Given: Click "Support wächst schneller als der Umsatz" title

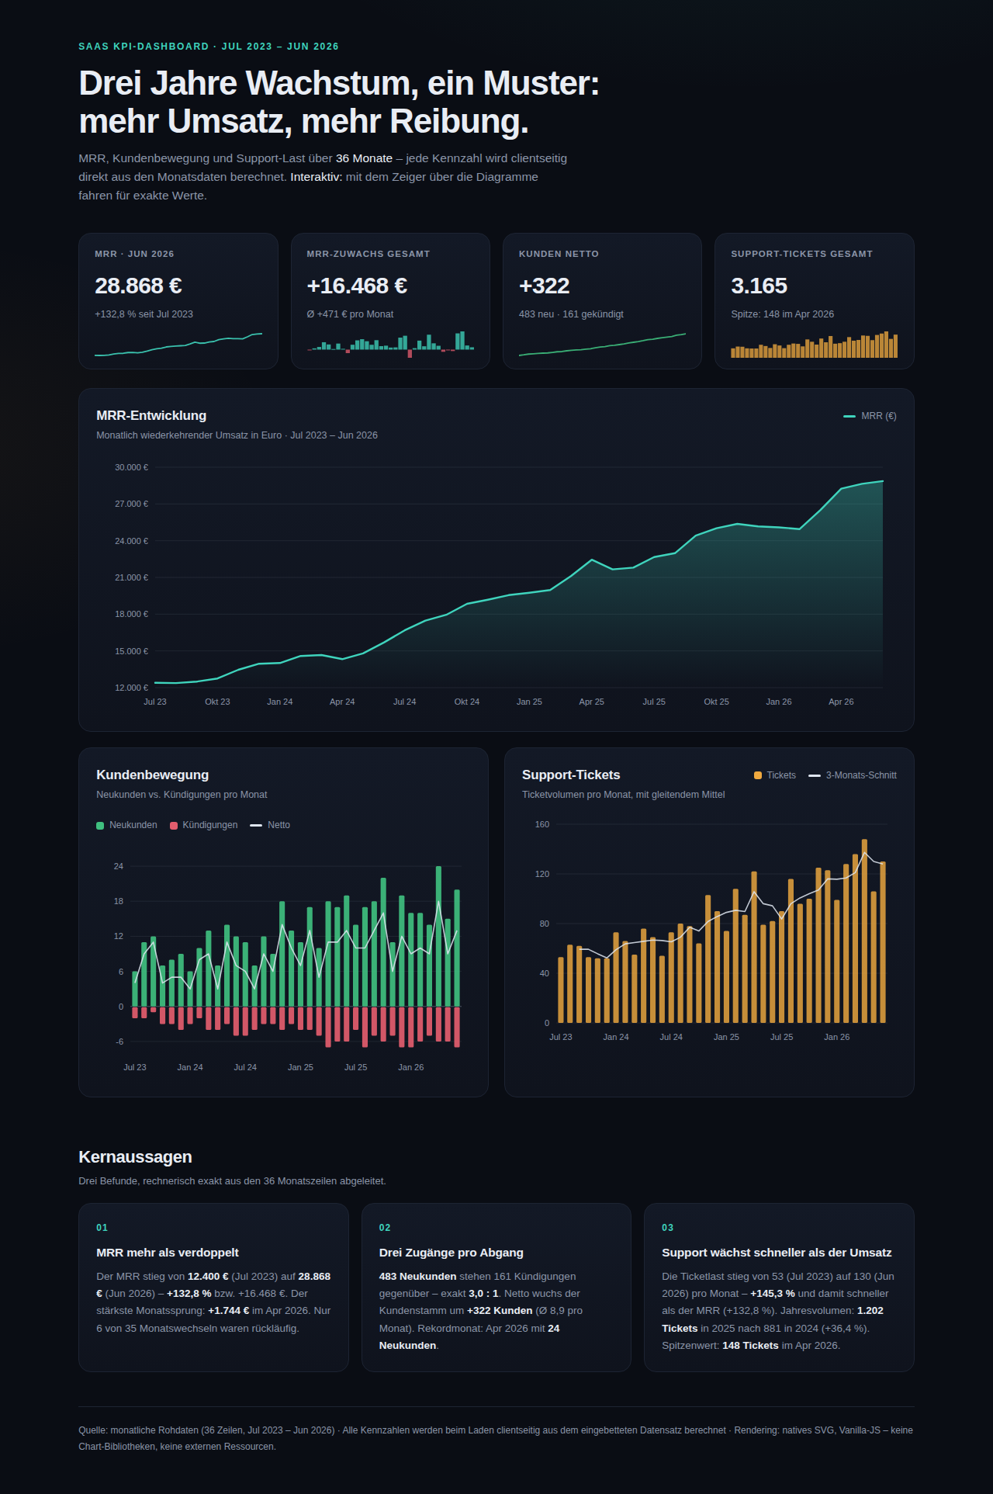Looking at the screenshot, I should pos(777,1253).
